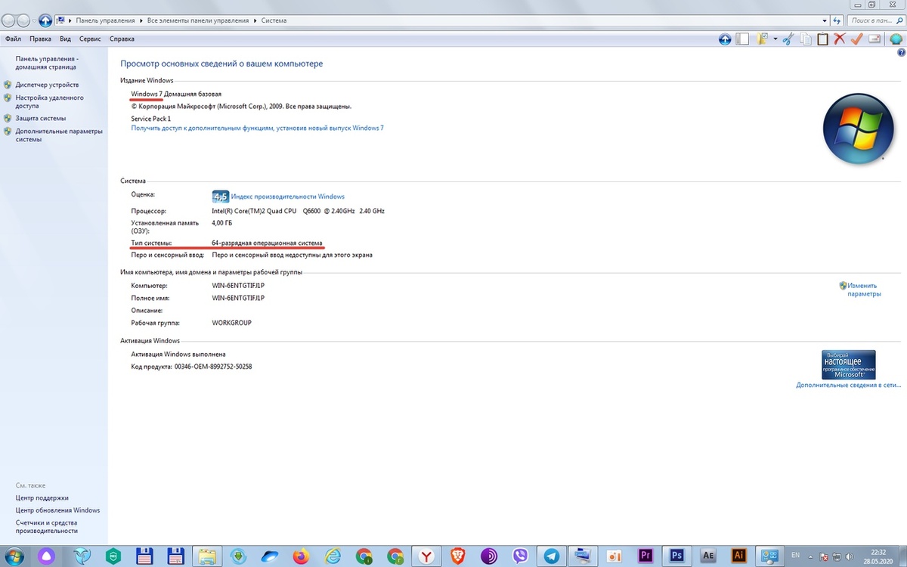
Task: Expand the dropdown arrow beside folder options icon
Action: (x=775, y=39)
